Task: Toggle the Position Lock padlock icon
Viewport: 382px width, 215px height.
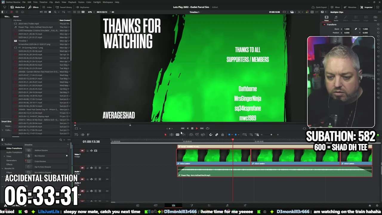Action: pyautogui.click(x=222, y=135)
